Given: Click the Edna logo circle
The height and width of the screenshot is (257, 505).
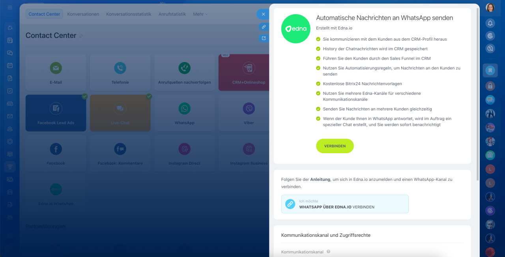Looking at the screenshot, I should 296,29.
